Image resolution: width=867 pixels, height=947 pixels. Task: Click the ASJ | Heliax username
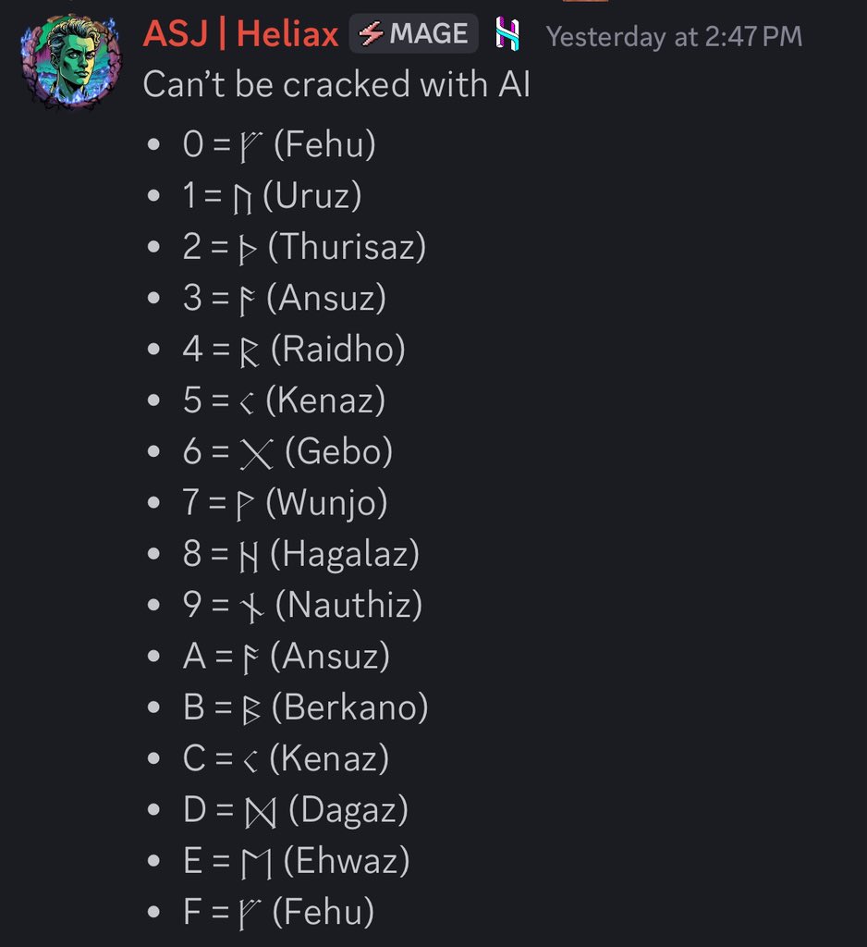(240, 33)
